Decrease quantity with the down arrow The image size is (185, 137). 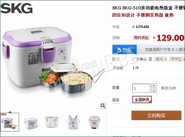(154, 91)
